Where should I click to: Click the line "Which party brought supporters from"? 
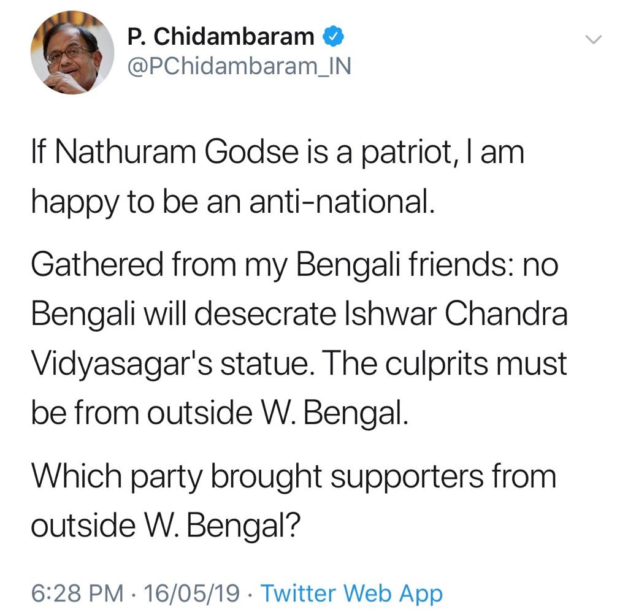pos(294,477)
